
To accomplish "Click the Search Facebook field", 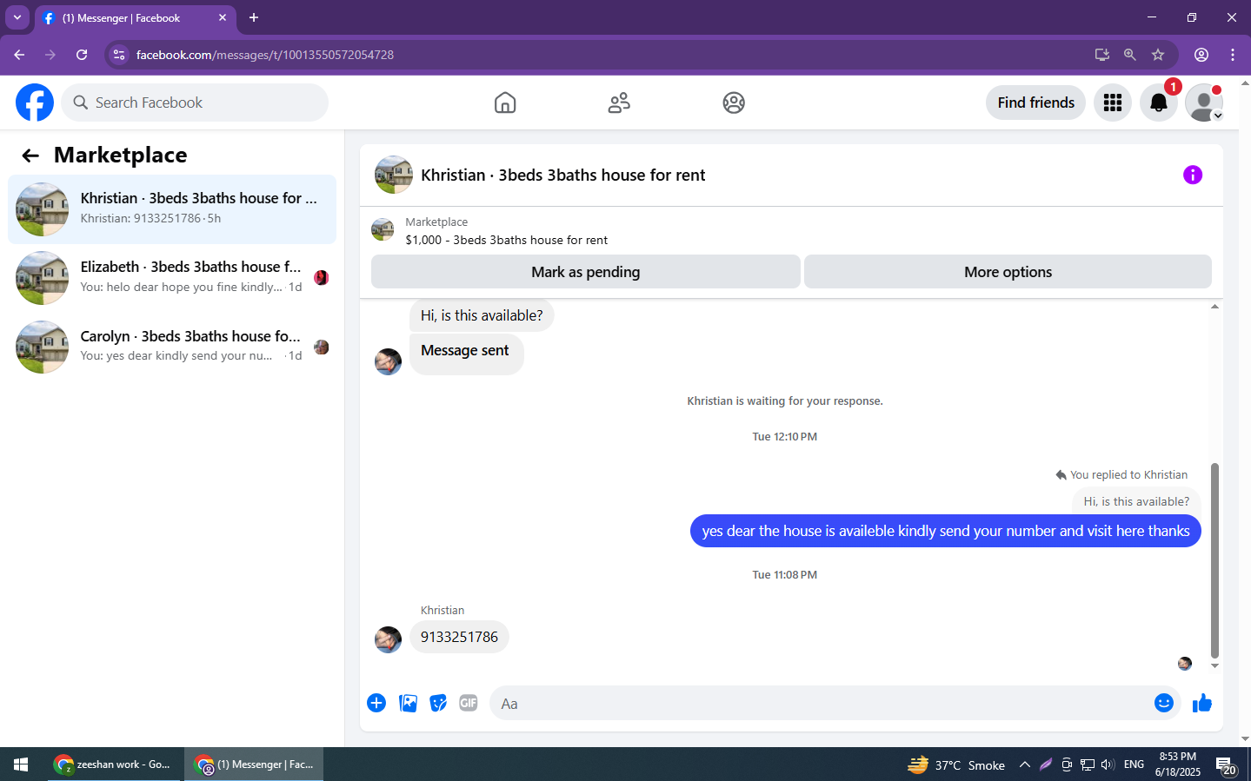I will coord(195,103).
